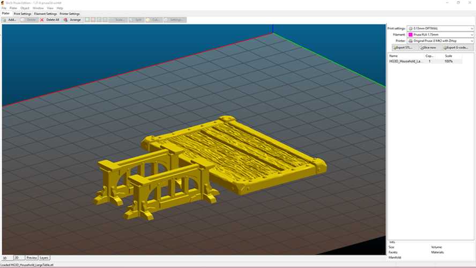476x268 pixels.
Task: Click the Slice now button
Action: pos(430,47)
